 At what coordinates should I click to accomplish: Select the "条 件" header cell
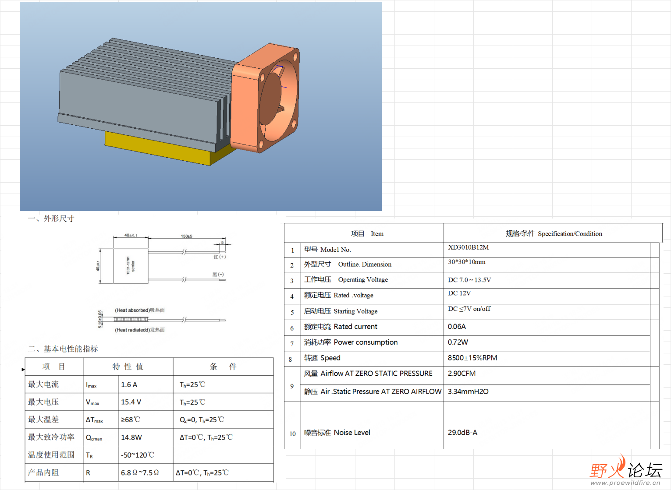pos(224,367)
